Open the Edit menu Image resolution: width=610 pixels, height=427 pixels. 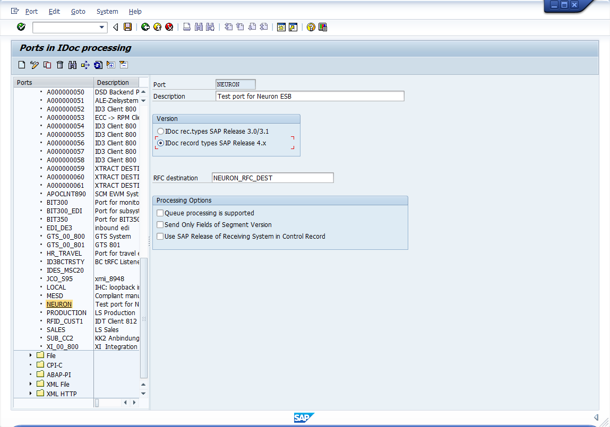coord(54,12)
